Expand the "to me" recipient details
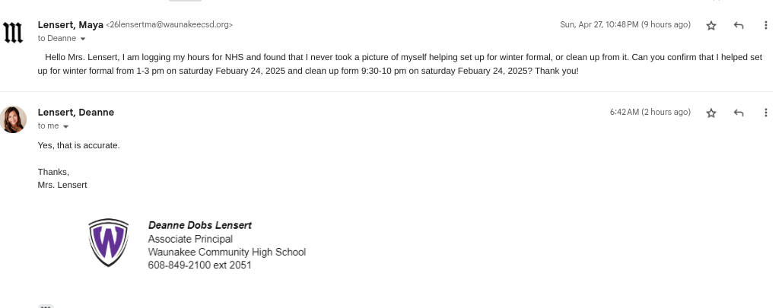This screenshot has height=308, width=782. (65, 126)
